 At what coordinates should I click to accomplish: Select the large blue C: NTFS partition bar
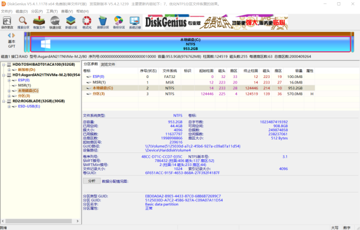click(190, 44)
